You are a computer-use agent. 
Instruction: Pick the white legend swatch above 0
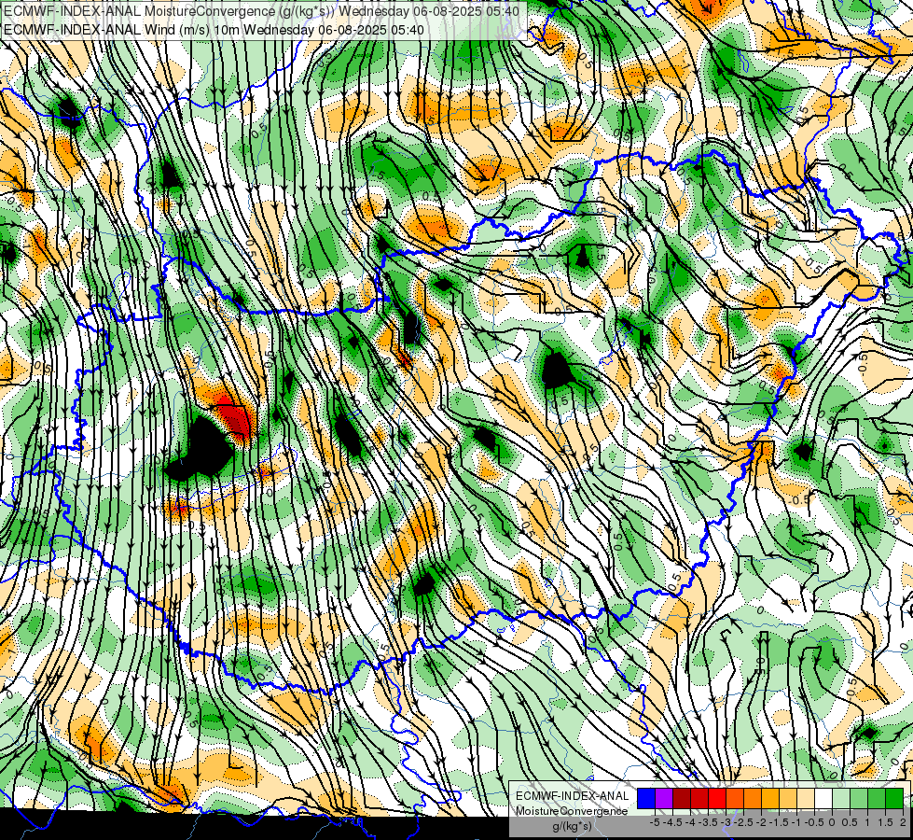823,798
